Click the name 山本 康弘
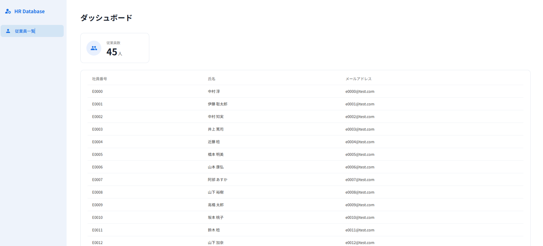The width and height of the screenshot is (543, 246). coord(216,167)
